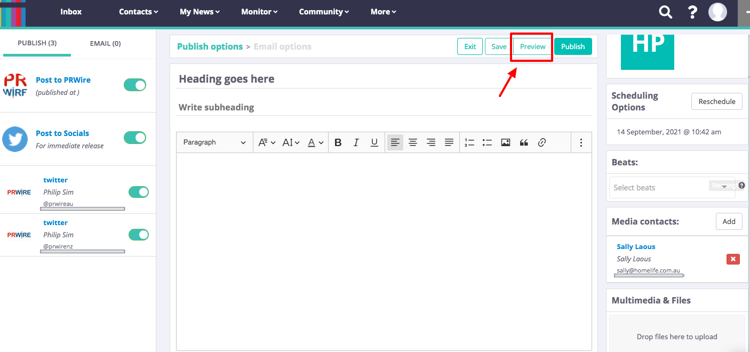Add a block quote

click(x=524, y=142)
